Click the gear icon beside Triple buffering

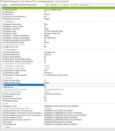coord(4,12)
